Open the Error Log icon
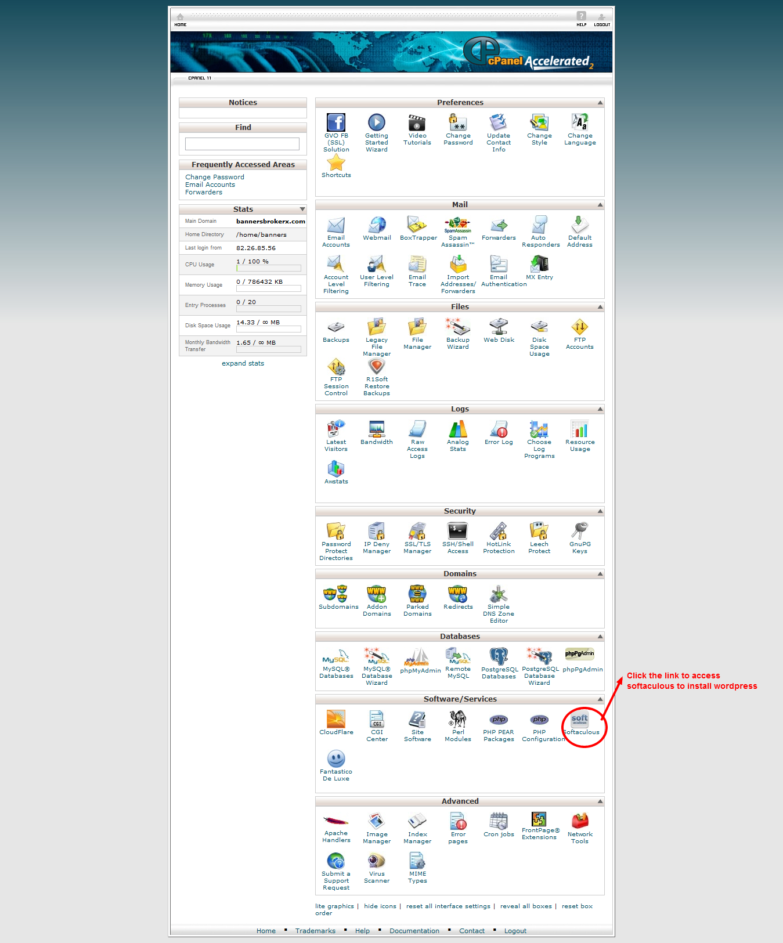783x943 pixels. (499, 429)
